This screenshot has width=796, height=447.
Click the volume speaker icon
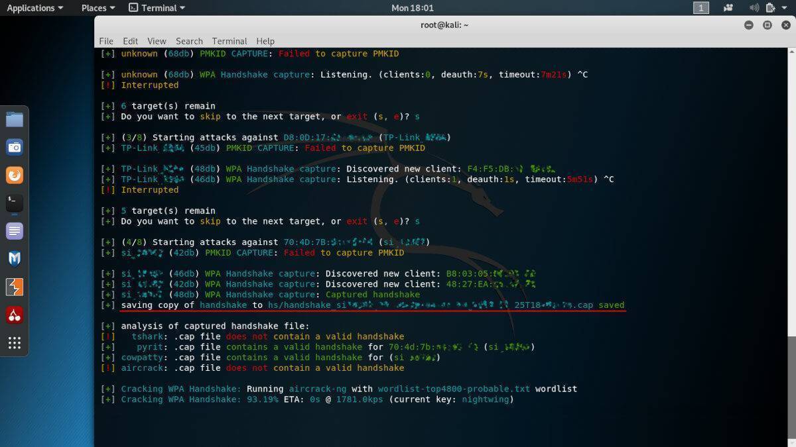[x=754, y=8]
